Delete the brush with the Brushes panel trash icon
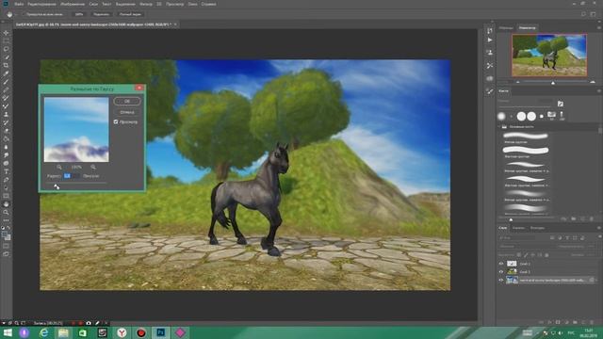Image resolution: width=603 pixels, height=339 pixels. (592, 218)
